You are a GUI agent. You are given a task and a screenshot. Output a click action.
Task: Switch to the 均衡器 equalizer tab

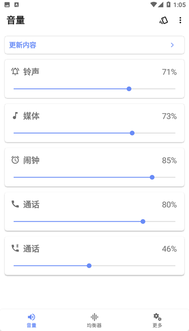[94, 320]
